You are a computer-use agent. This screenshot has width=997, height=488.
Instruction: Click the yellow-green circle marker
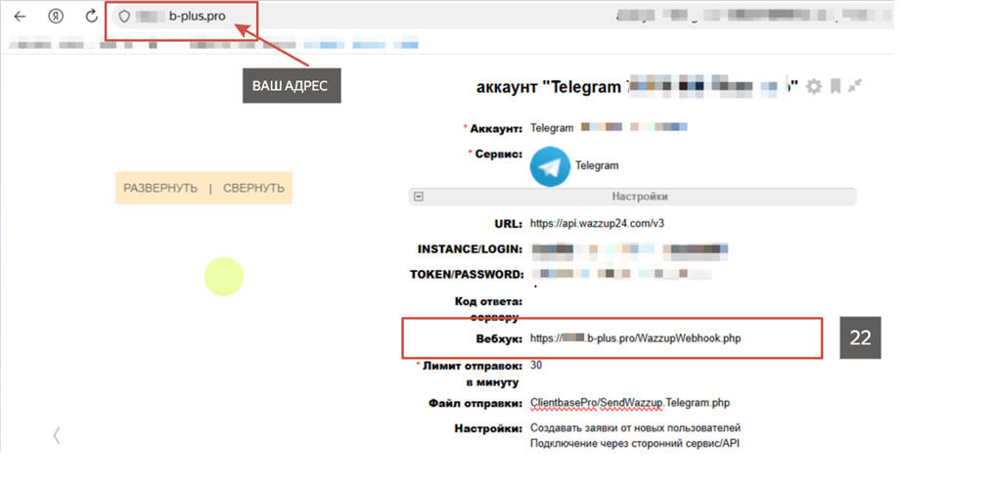223,277
